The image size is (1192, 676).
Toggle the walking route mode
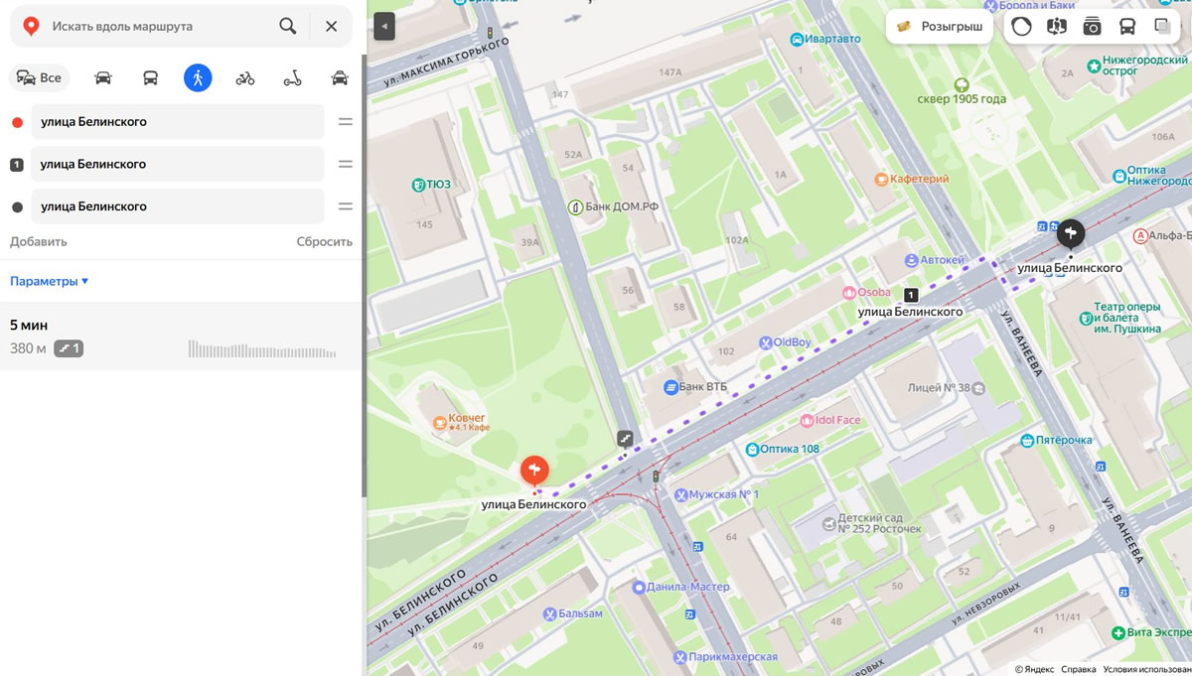[198, 77]
